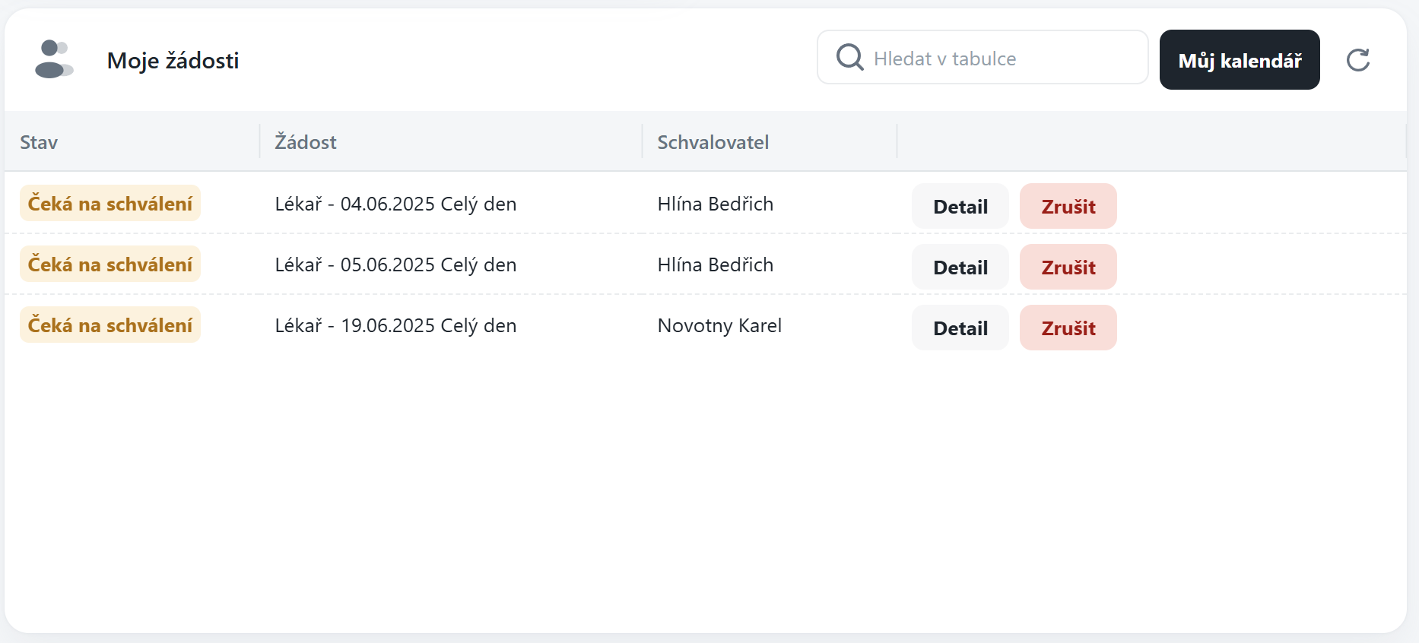The width and height of the screenshot is (1419, 643).
Task: Cancel the 04.06.2025 request with Zrušit
Action: point(1068,207)
